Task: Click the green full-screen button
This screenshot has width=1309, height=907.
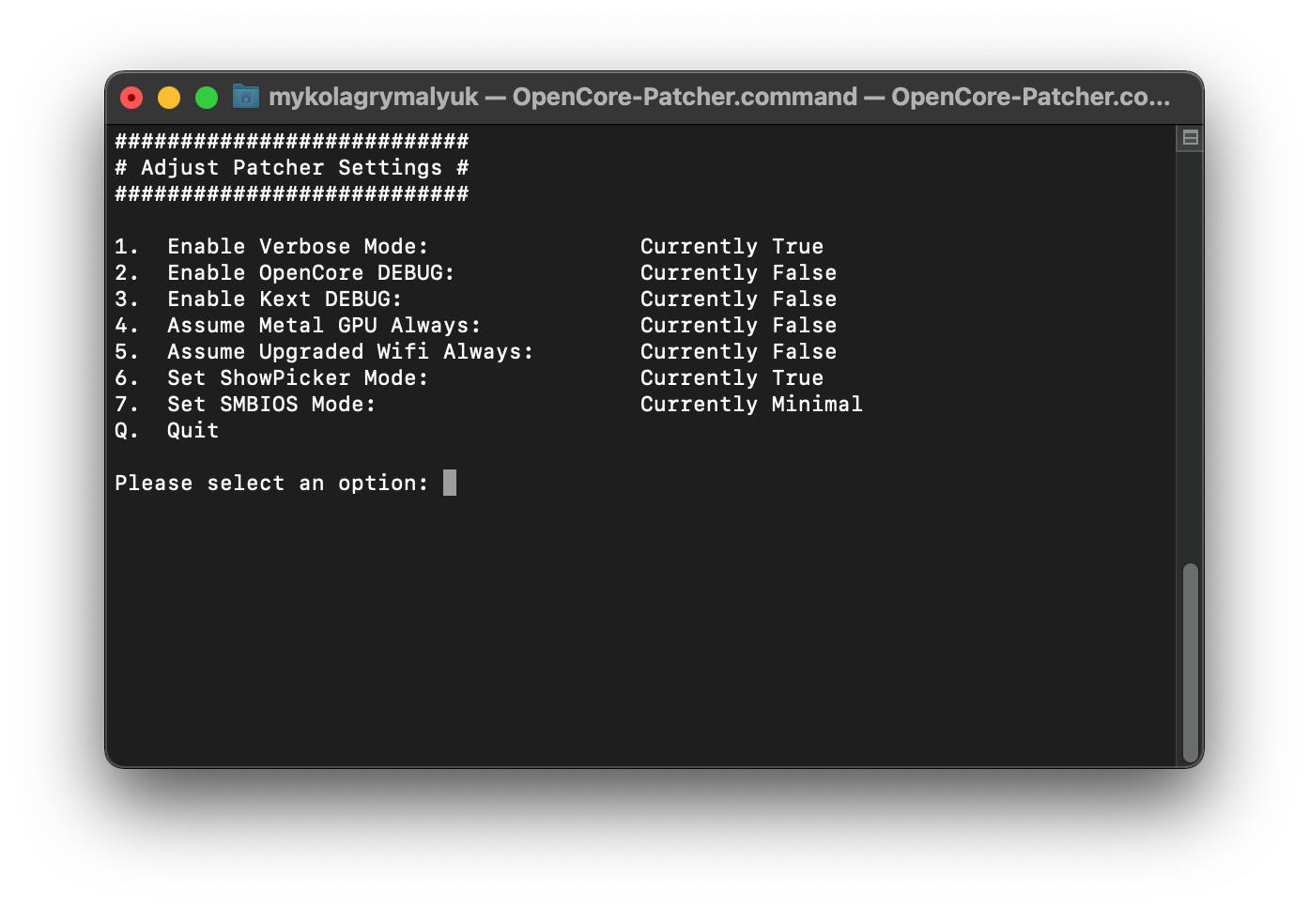Action: 207,98
